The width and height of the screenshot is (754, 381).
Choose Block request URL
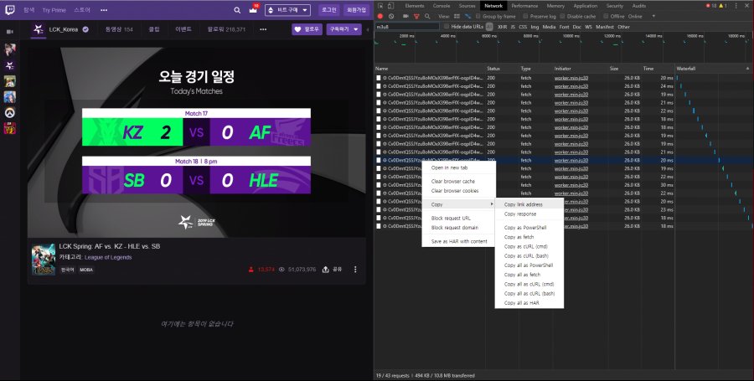pos(459,218)
